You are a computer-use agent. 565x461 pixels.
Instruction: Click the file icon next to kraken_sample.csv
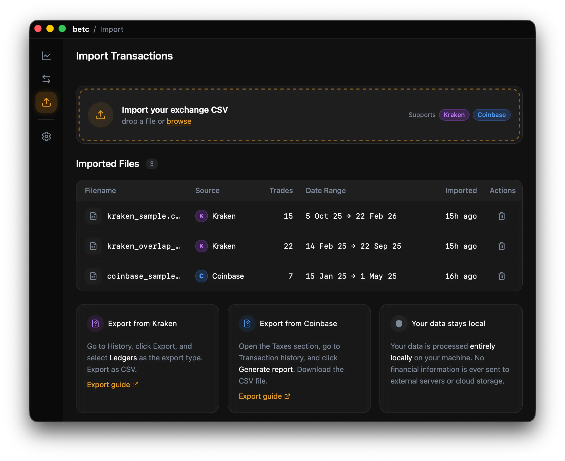93,216
